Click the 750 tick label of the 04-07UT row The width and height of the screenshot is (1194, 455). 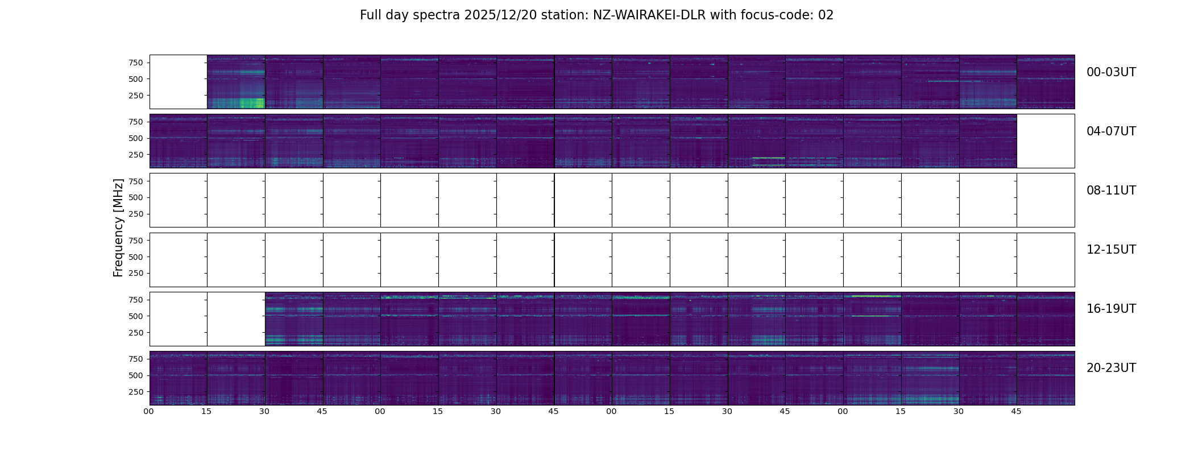tap(135, 122)
